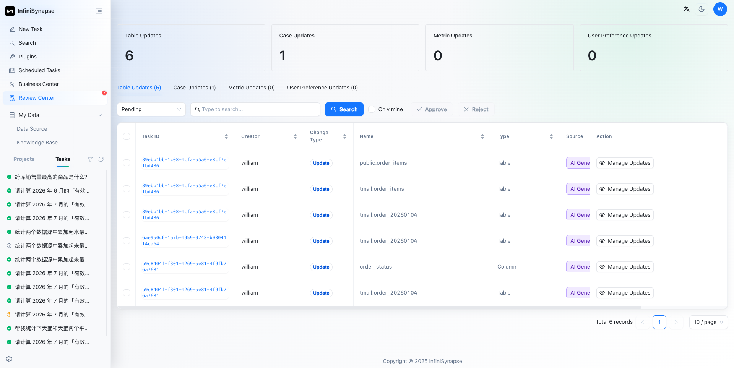Click the task list vertical scrollbar

107,252
